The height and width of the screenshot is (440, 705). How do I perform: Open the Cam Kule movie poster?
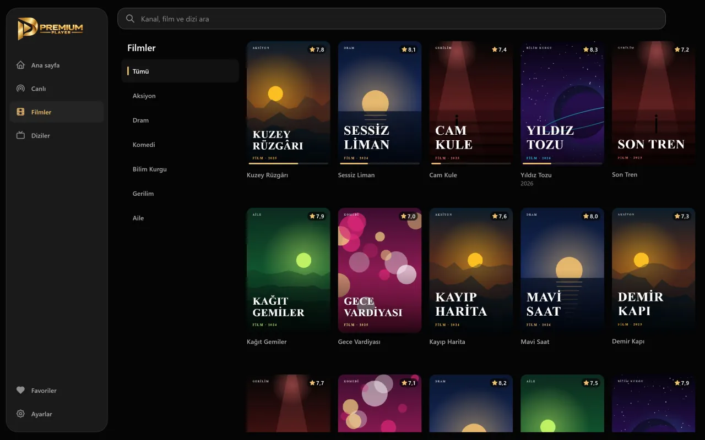click(x=471, y=104)
